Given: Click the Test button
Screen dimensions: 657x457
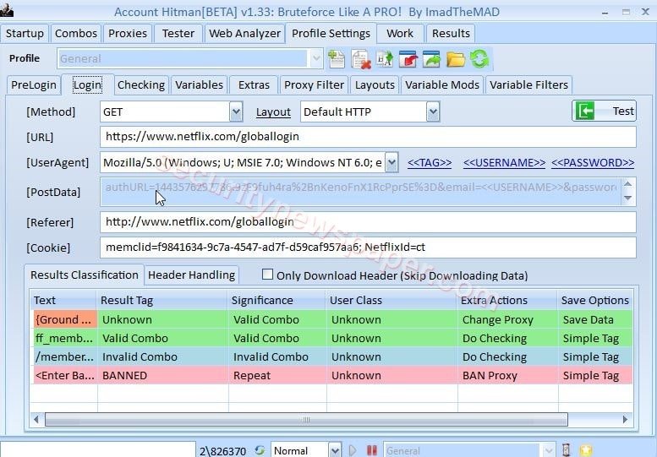Looking at the screenshot, I should pyautogui.click(x=605, y=111).
